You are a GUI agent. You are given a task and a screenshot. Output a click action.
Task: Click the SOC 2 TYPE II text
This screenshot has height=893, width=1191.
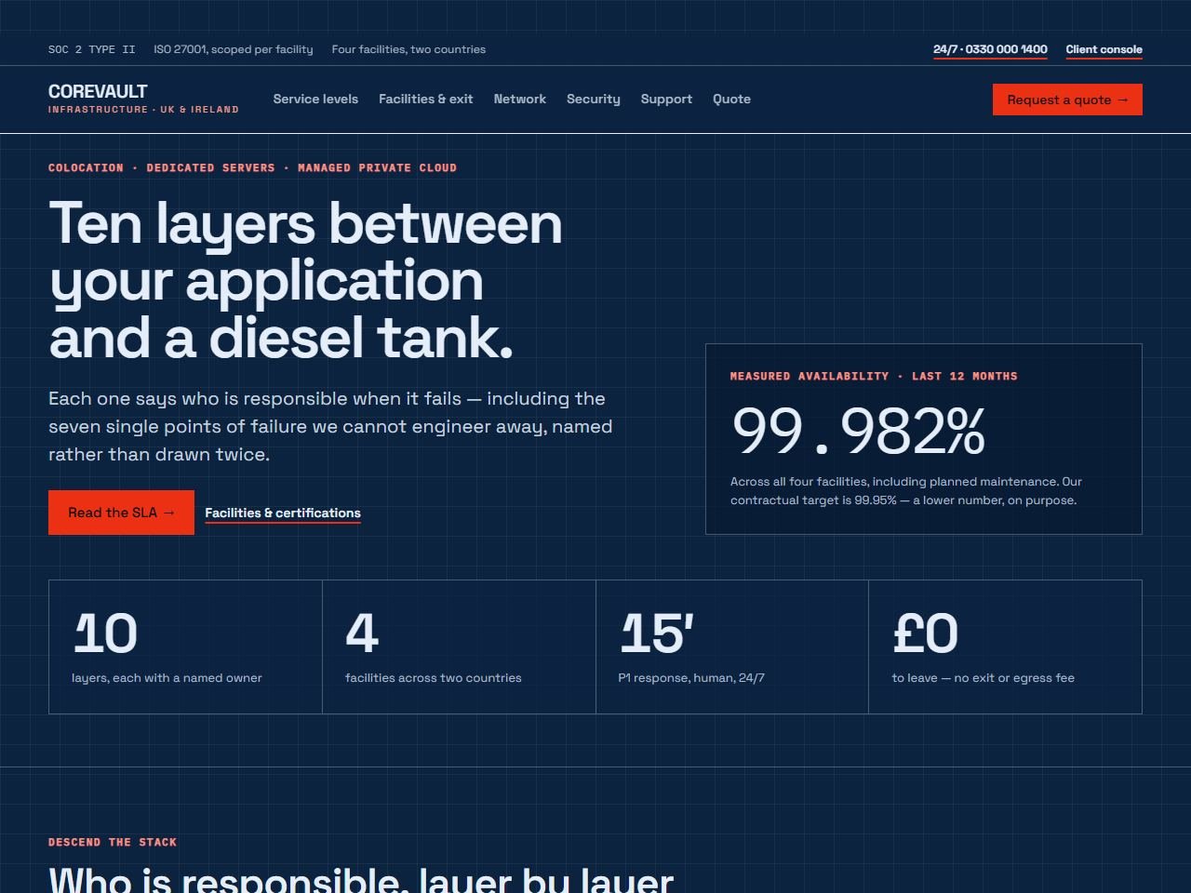(x=91, y=49)
